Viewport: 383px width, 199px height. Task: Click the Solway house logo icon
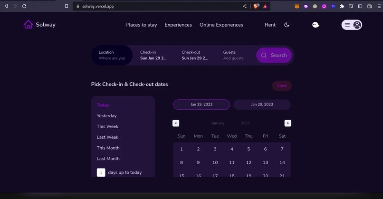(x=28, y=24)
